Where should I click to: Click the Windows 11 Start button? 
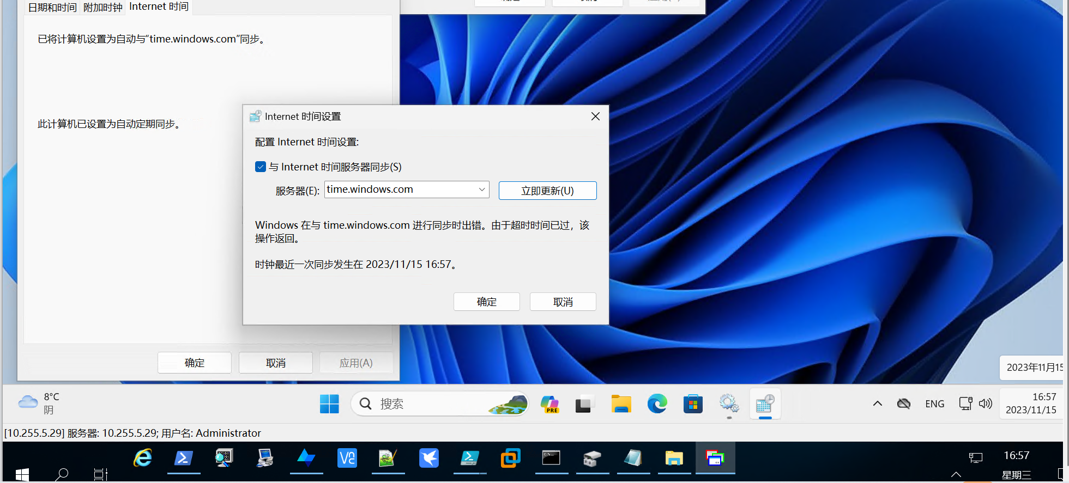click(329, 404)
